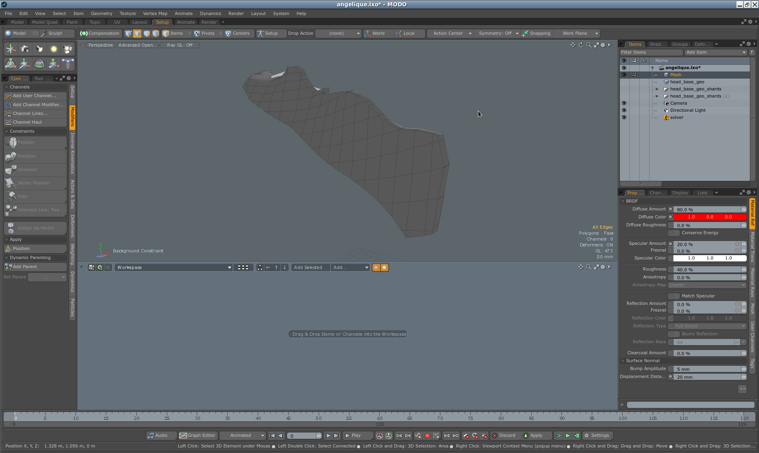Activate Channel Haul tool
The image size is (759, 453).
tap(35, 122)
